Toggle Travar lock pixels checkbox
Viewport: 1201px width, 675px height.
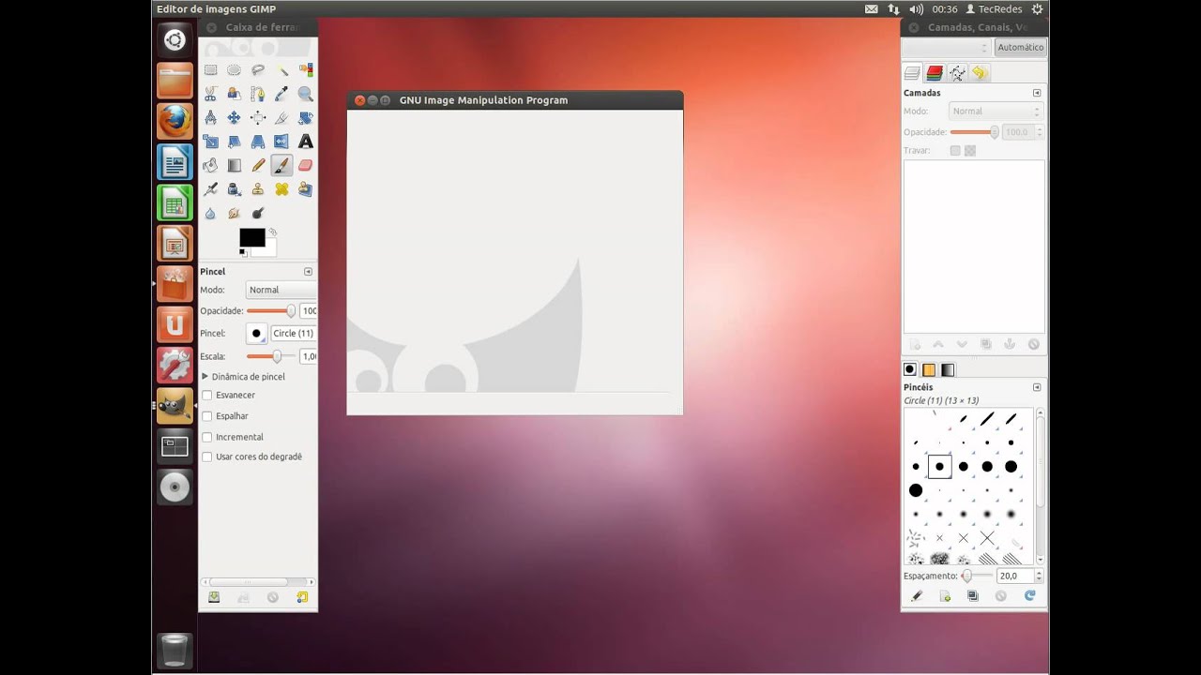(x=955, y=150)
